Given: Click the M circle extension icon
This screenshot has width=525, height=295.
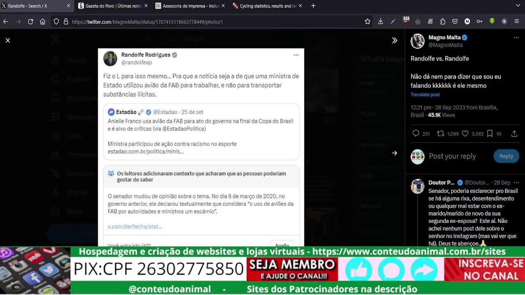Looking at the screenshot, I should tap(467, 21).
